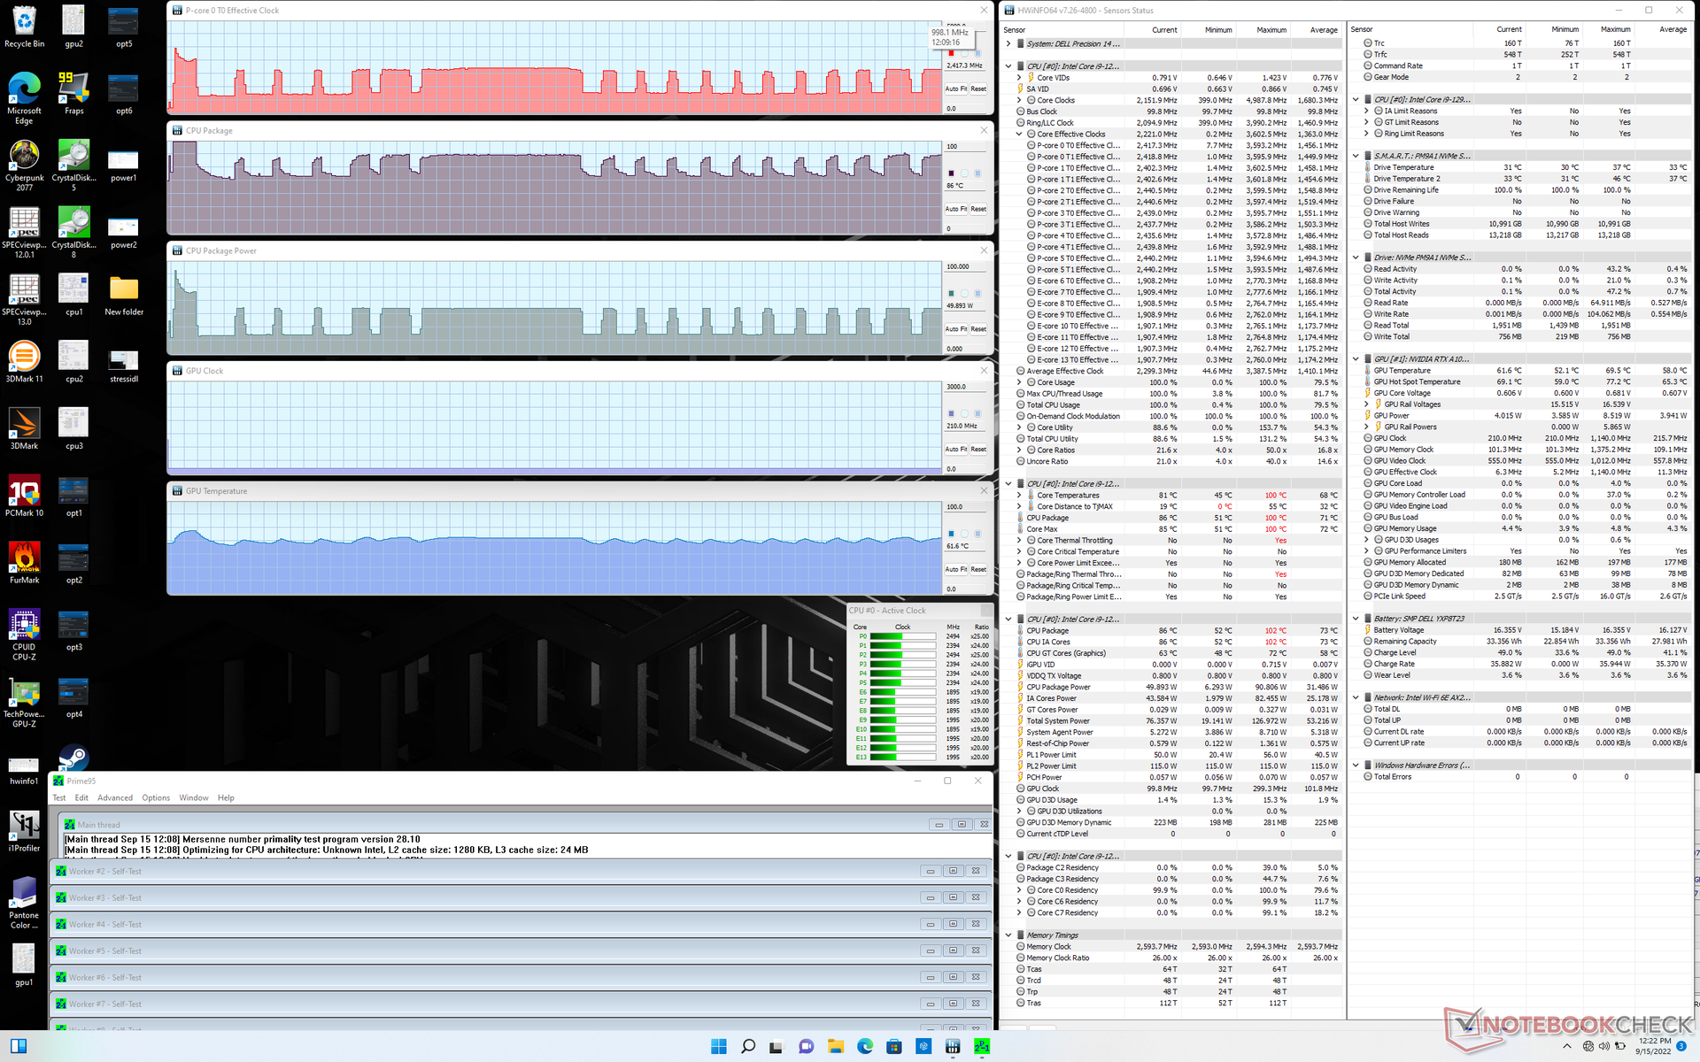Open CrystalDiskMark 8 desktop icon
Image resolution: width=1700 pixels, height=1062 pixels.
click(x=73, y=222)
